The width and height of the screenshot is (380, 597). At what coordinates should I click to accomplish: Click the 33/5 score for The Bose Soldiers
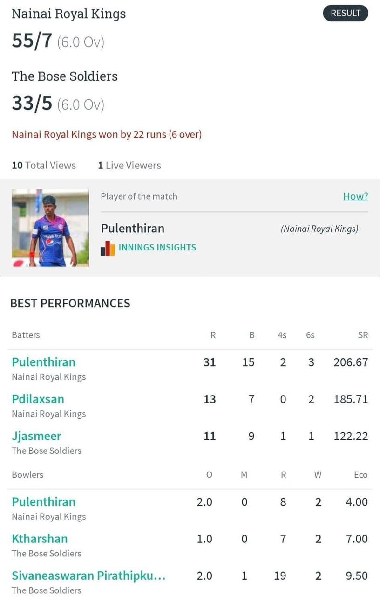(32, 104)
